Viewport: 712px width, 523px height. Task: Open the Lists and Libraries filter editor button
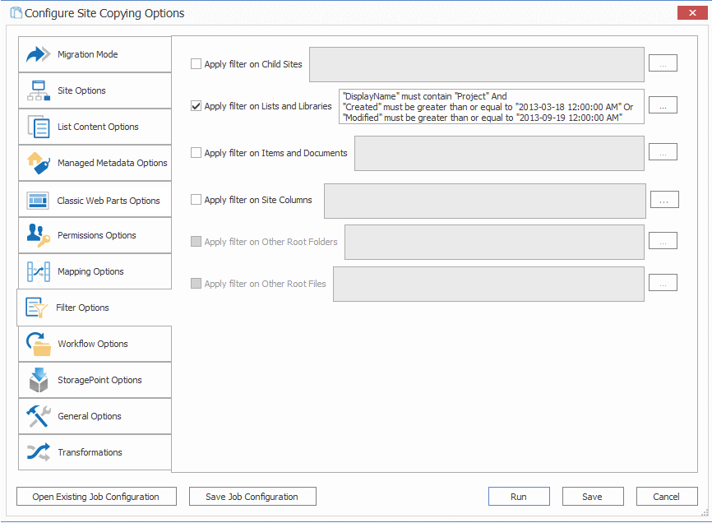coord(663,105)
